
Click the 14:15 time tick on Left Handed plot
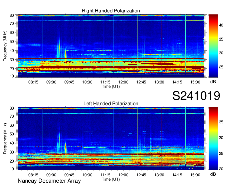[177, 175]
